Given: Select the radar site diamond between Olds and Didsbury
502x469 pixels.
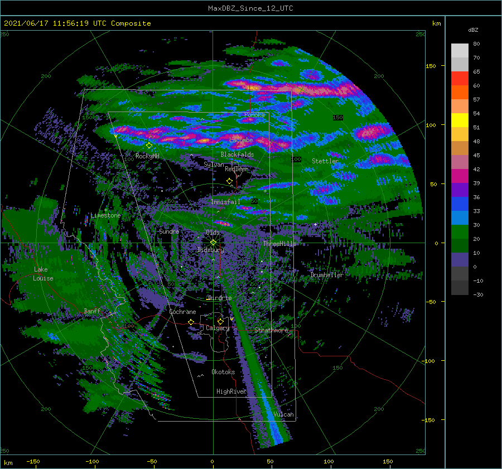Looking at the screenshot, I should coord(213,243).
